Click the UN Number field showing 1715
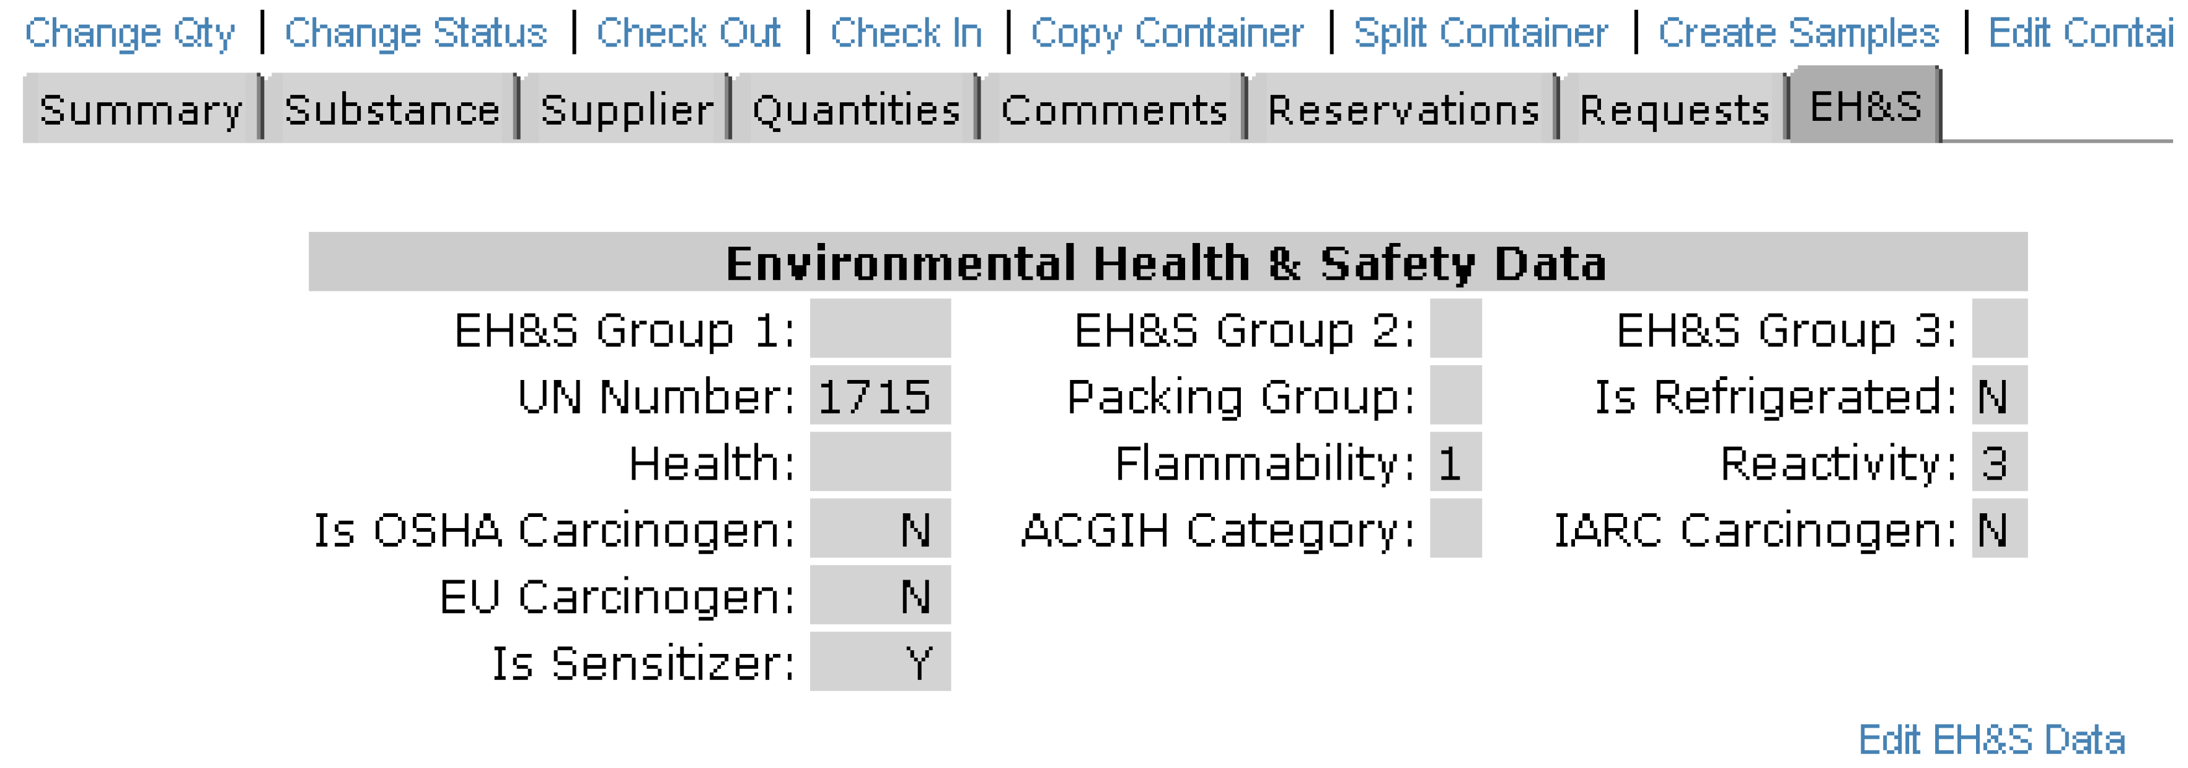 tap(880, 396)
